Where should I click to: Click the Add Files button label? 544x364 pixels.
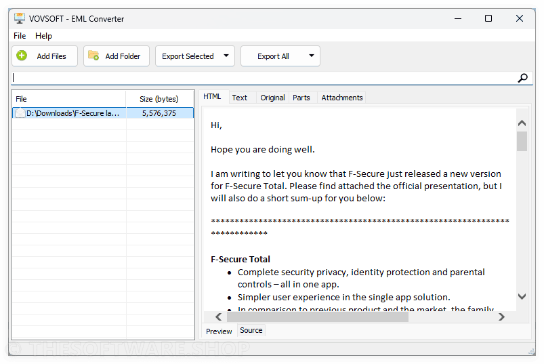coord(51,56)
